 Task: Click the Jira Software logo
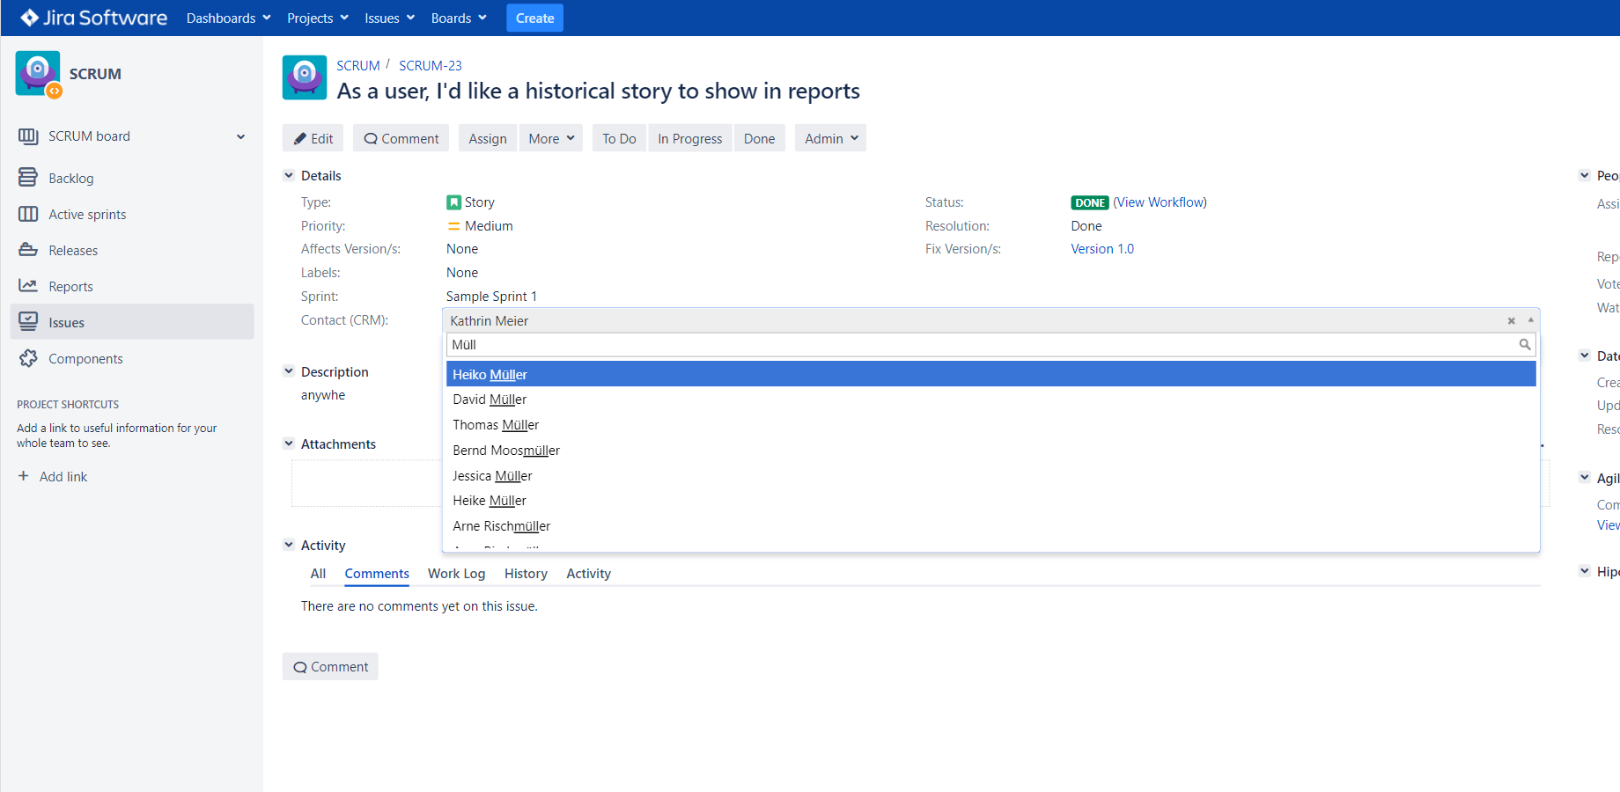click(93, 18)
